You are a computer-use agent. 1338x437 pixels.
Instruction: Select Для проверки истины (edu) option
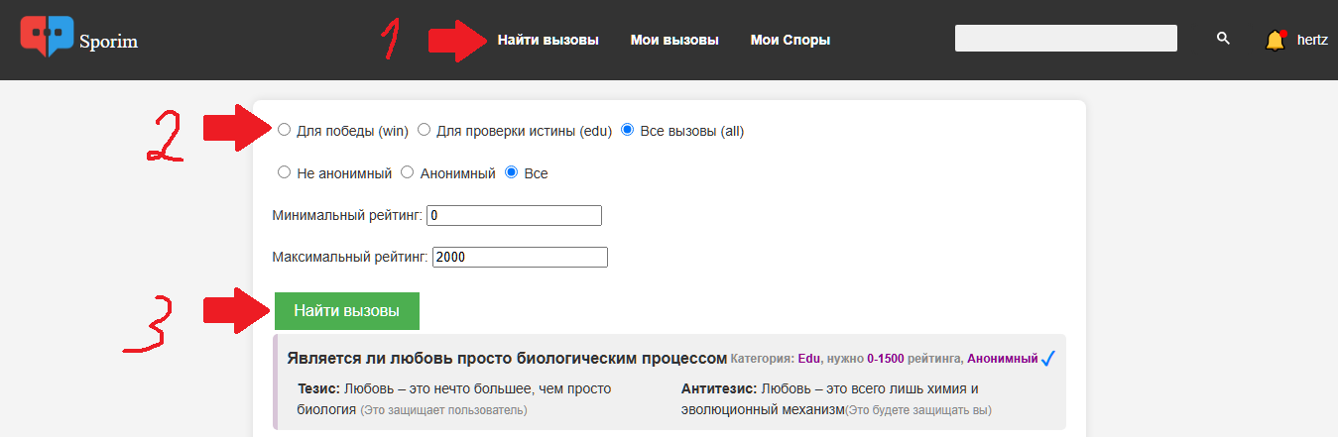point(424,130)
